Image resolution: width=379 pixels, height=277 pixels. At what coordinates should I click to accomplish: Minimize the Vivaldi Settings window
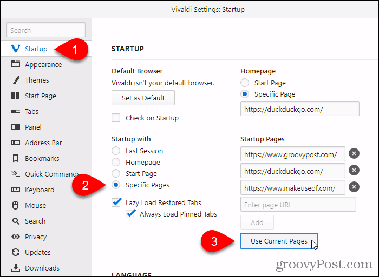tap(353, 8)
